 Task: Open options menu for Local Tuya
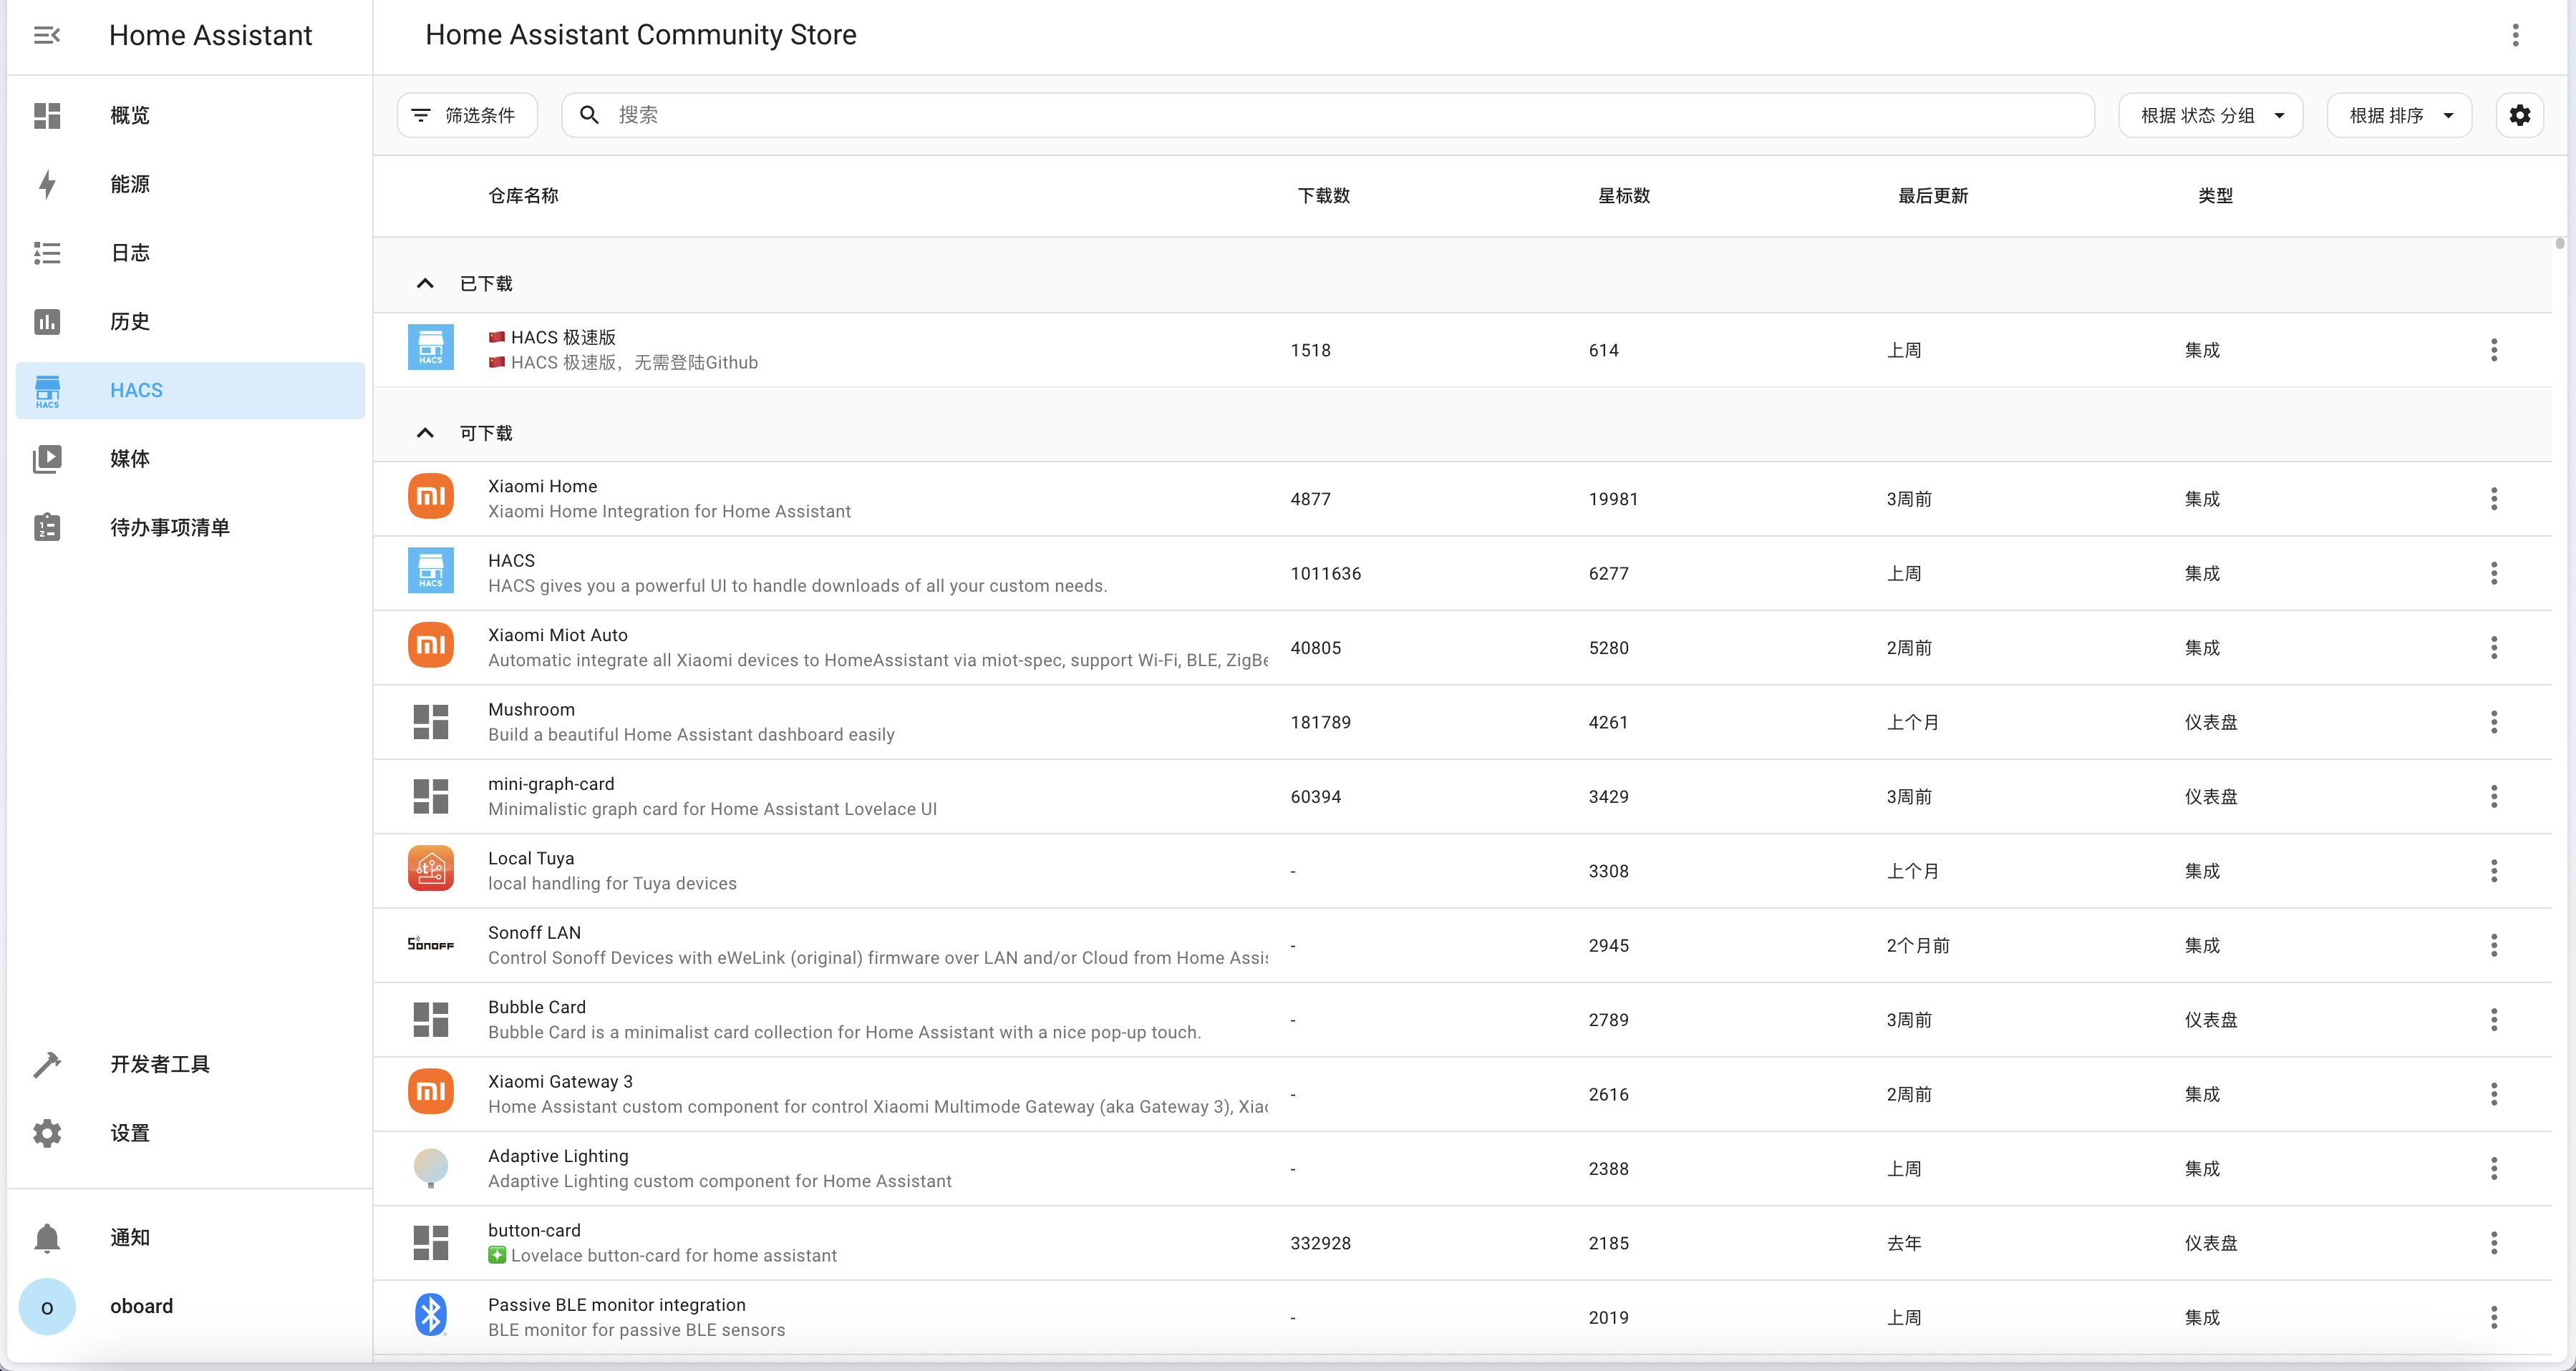click(x=2494, y=872)
